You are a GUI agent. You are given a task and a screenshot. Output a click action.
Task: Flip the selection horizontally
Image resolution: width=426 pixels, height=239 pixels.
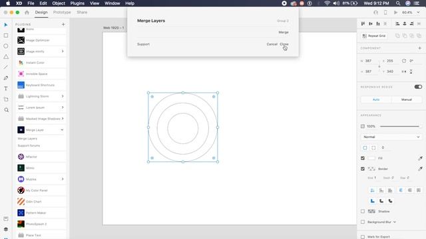pos(404,72)
